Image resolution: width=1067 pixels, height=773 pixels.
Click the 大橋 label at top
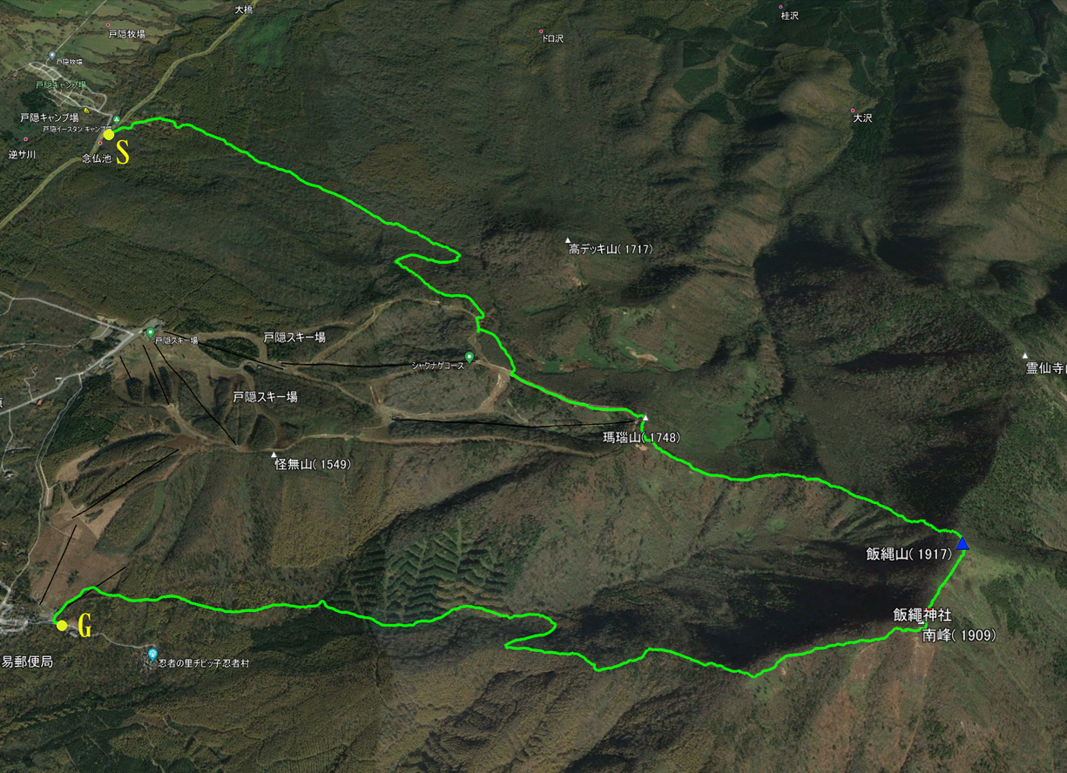244,10
